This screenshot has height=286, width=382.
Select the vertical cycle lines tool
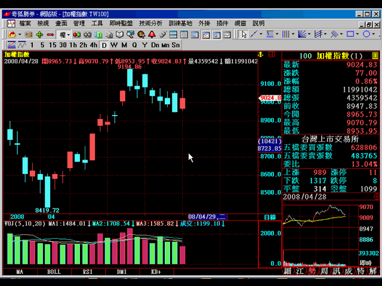click(x=286, y=35)
